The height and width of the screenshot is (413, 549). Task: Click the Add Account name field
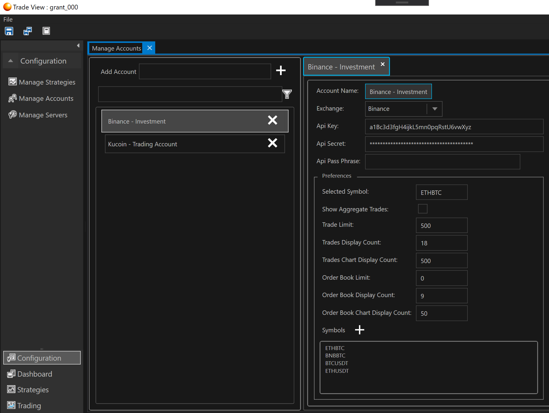205,72
